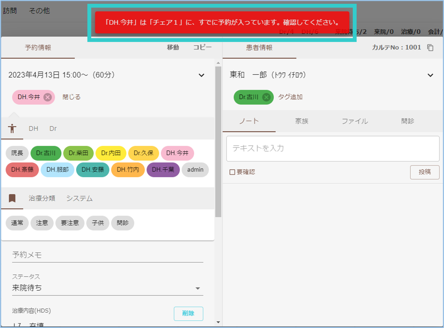The image size is (444, 328).
Task: Remove the DH.今井 tag with its X icon
Action: 48,97
